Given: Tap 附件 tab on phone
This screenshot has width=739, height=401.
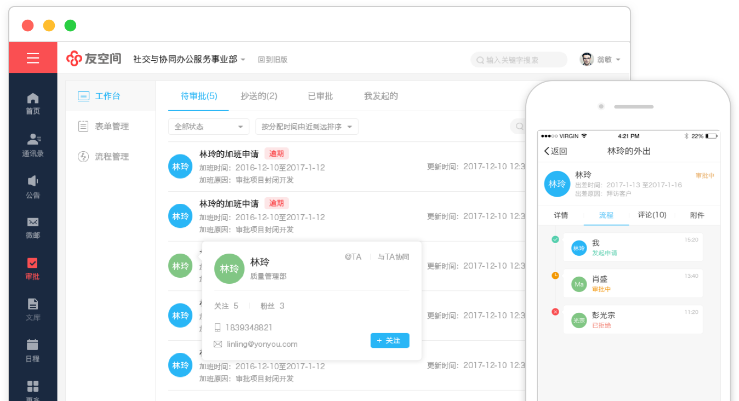Looking at the screenshot, I should point(697,215).
